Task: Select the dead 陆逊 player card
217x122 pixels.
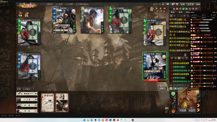Action: [x=155, y=32]
